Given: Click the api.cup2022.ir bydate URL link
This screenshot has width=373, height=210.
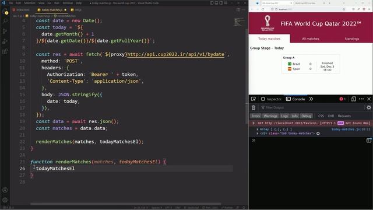Looking at the screenshot, I should click(x=176, y=54).
